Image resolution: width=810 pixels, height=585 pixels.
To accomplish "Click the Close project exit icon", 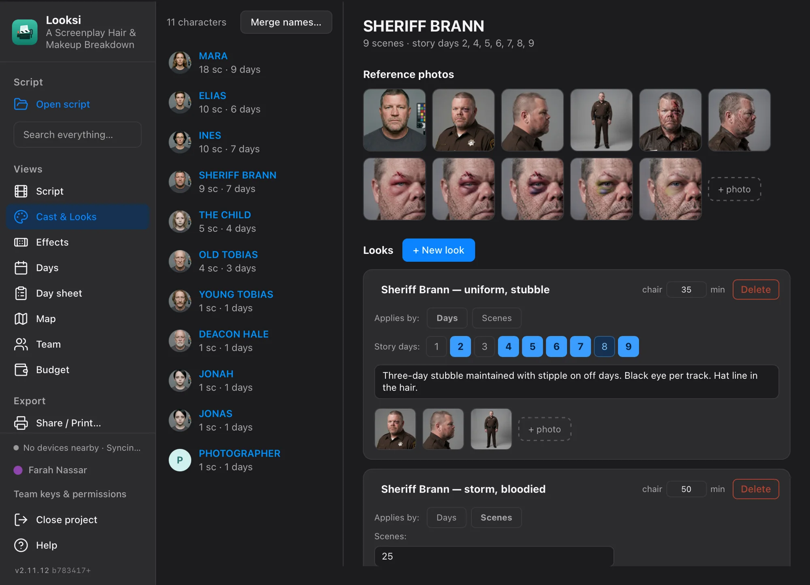I will click(x=21, y=520).
